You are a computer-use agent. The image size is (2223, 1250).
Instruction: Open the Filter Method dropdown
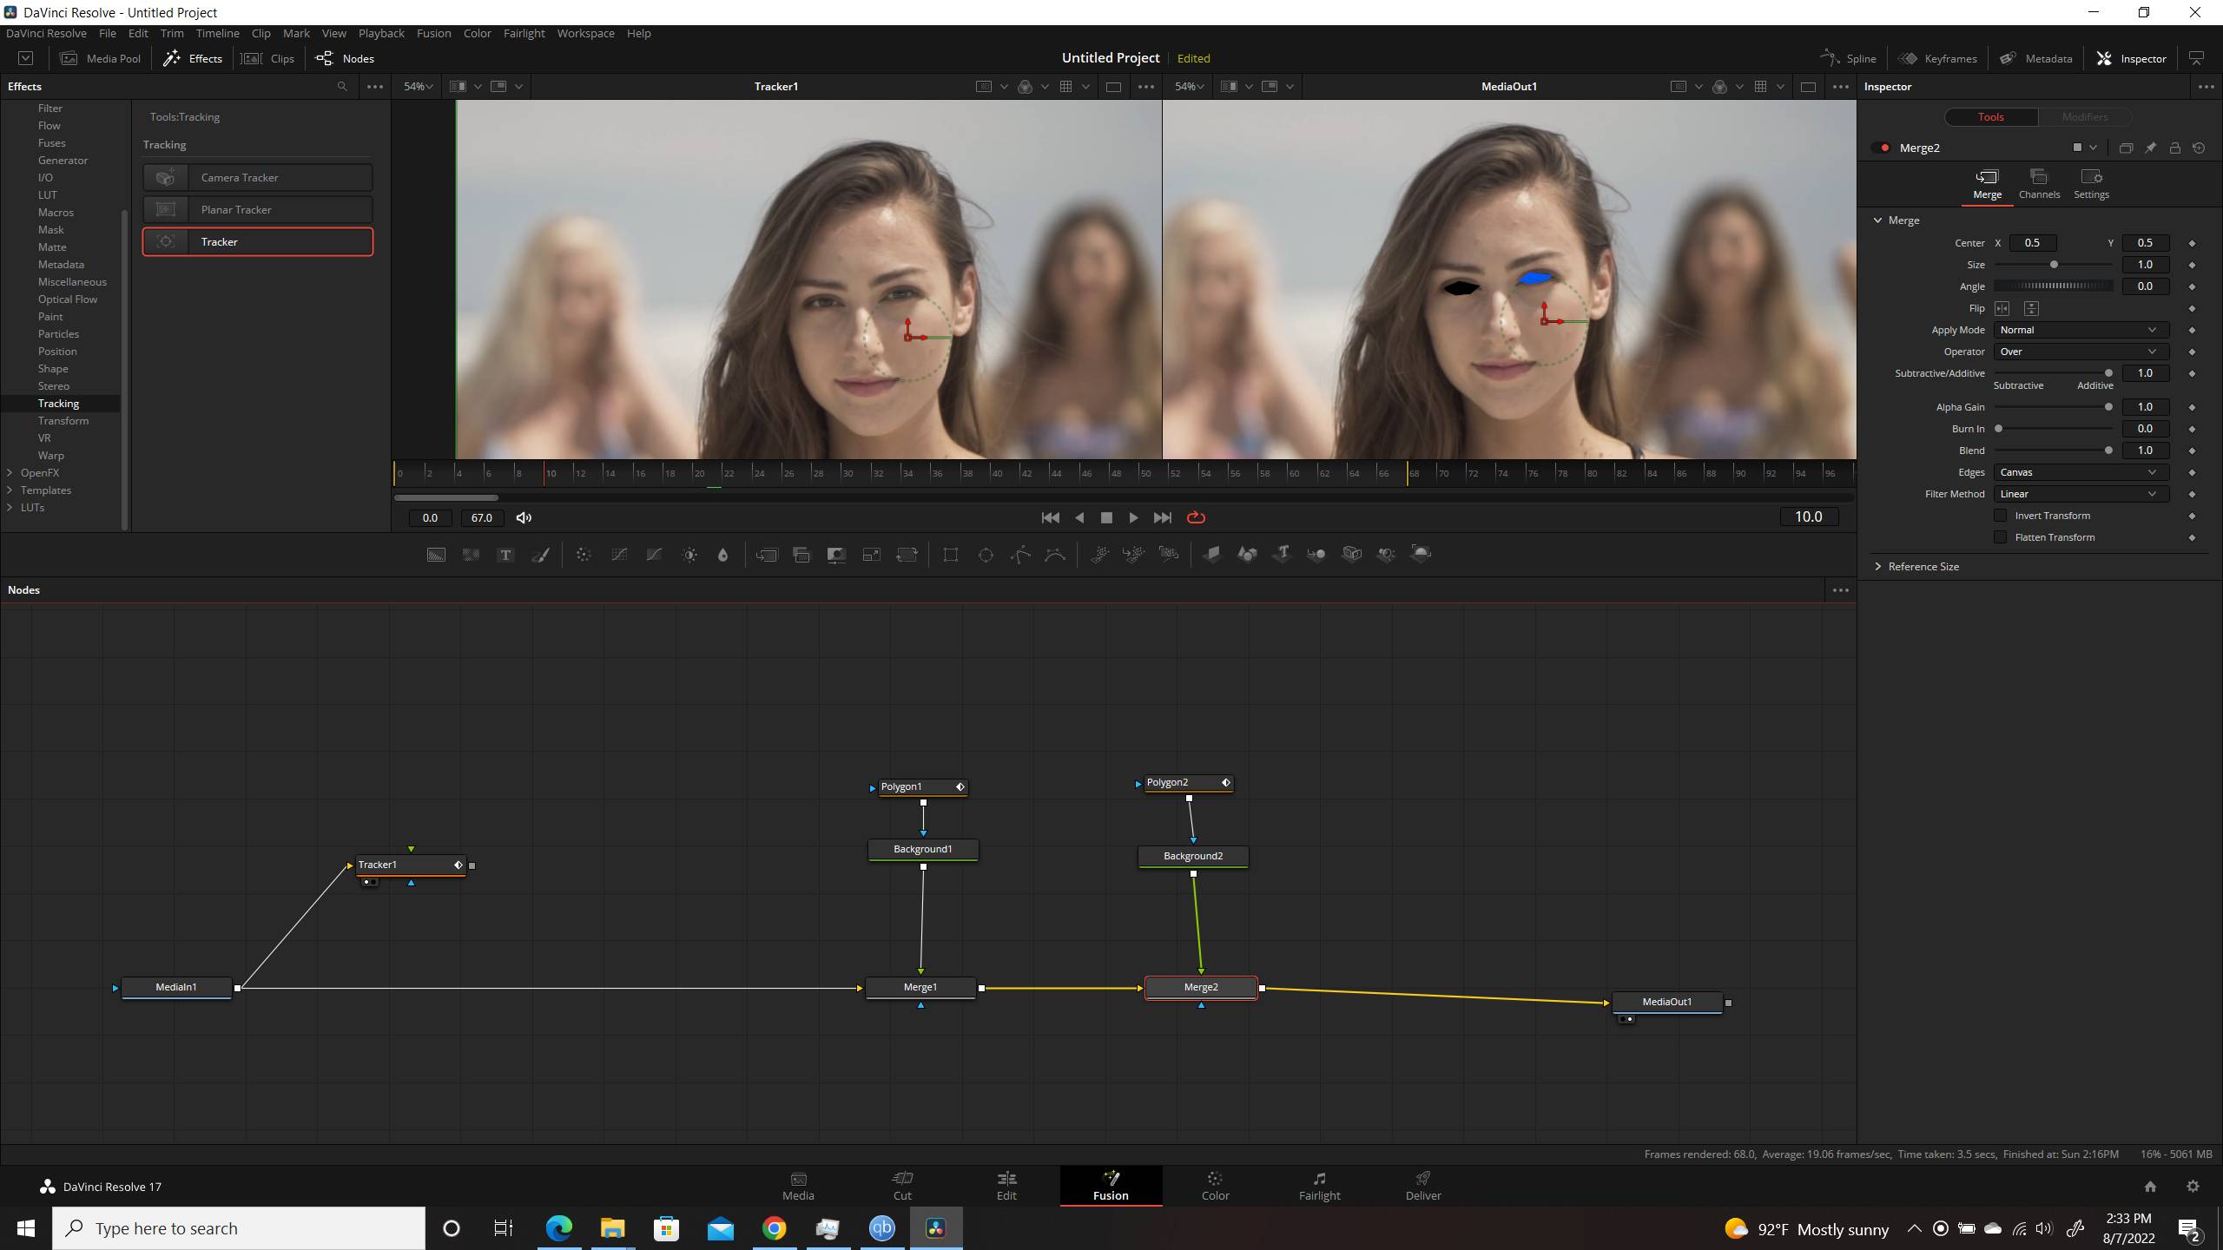click(x=2081, y=494)
